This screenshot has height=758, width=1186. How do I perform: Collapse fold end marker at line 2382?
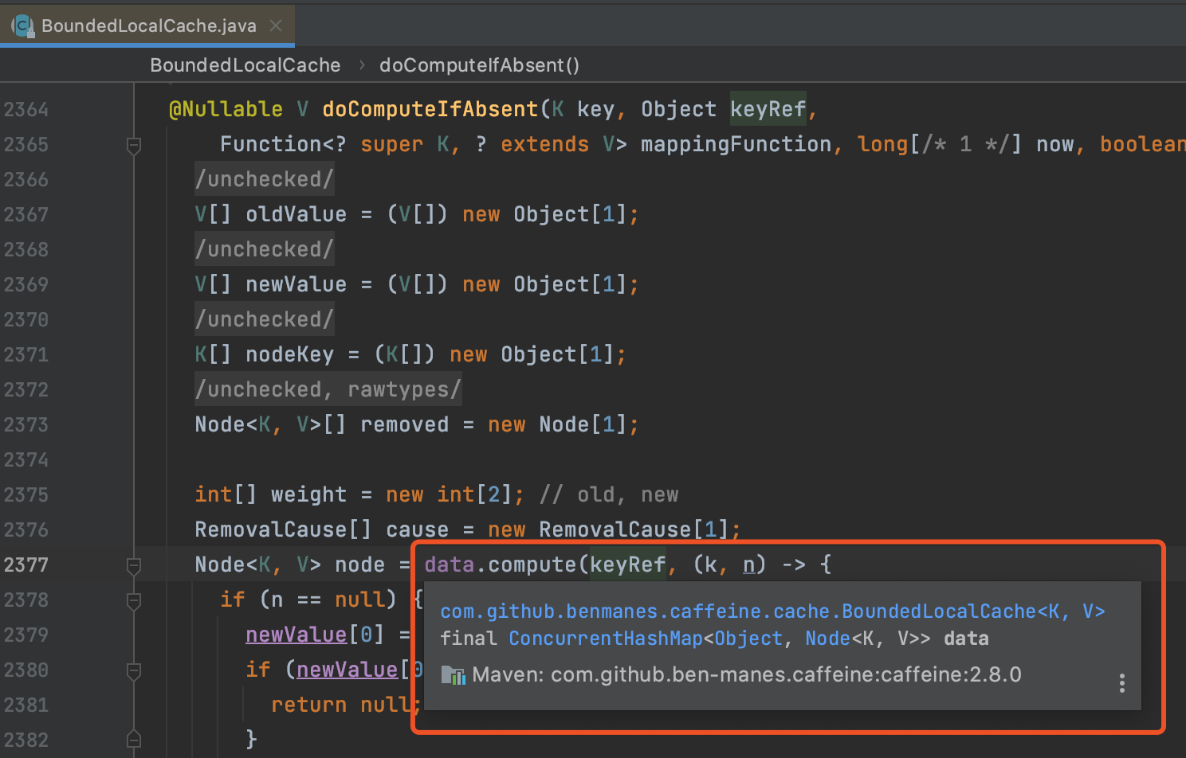134,740
